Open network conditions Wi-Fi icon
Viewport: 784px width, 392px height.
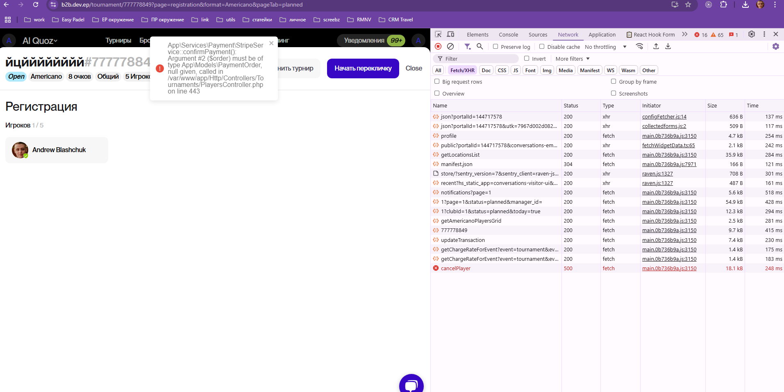click(x=639, y=47)
